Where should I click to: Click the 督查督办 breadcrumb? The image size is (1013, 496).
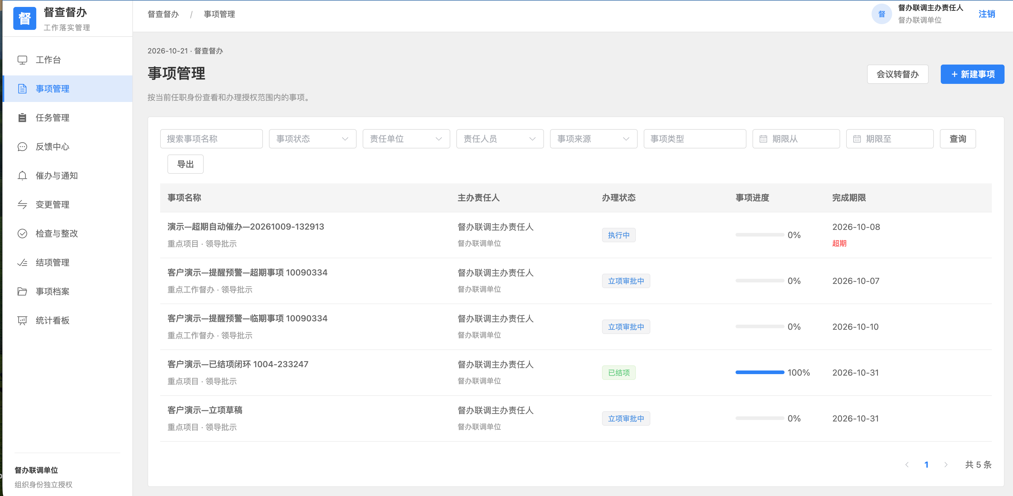(163, 14)
